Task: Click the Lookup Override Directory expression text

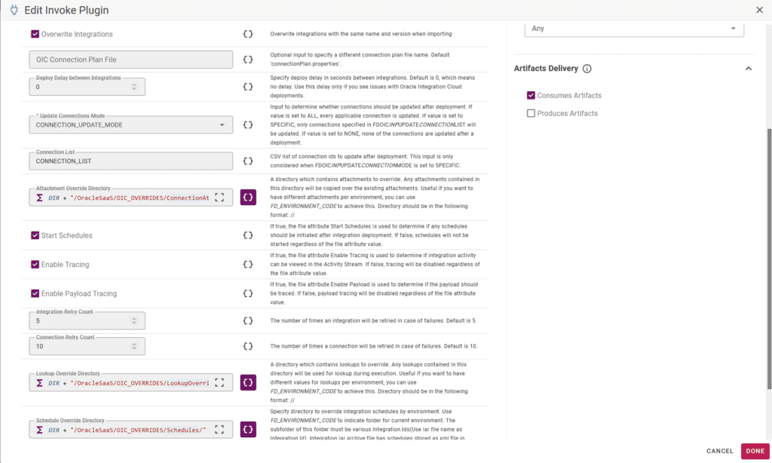Action: click(128, 383)
